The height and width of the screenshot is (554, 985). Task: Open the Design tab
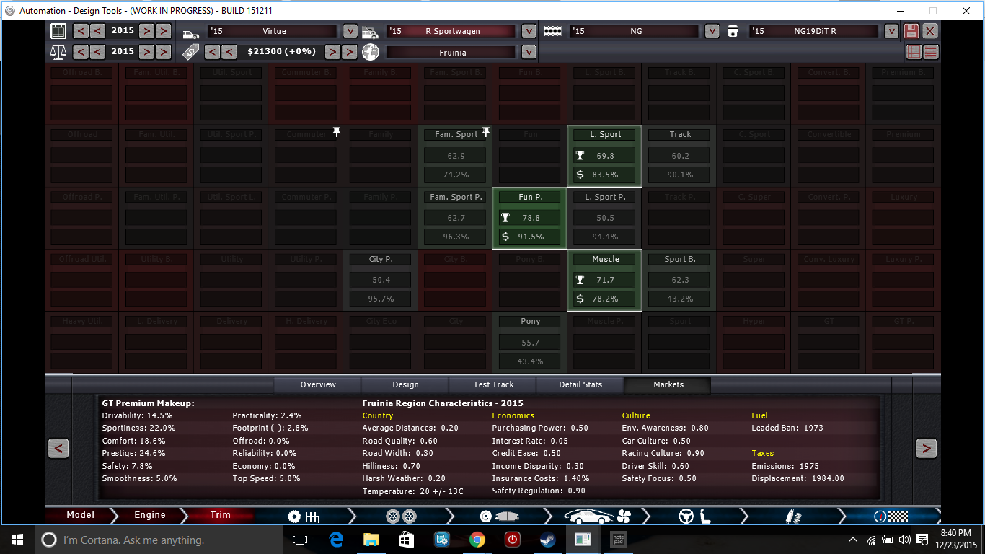pos(405,385)
